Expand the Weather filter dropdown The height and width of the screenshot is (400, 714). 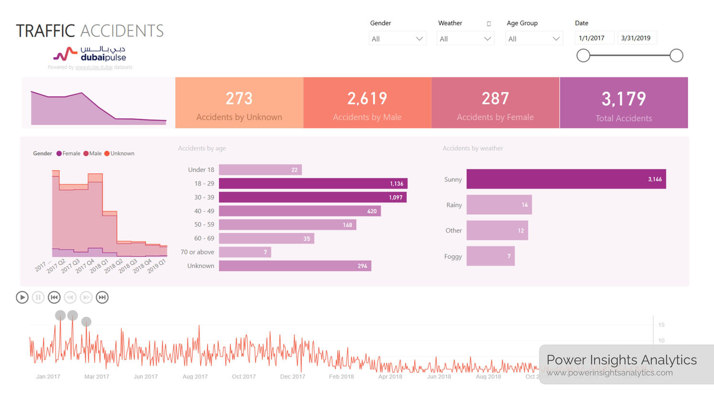pyautogui.click(x=465, y=39)
